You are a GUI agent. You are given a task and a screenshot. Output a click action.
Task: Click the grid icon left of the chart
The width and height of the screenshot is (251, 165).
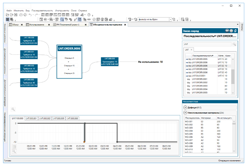click(14, 147)
